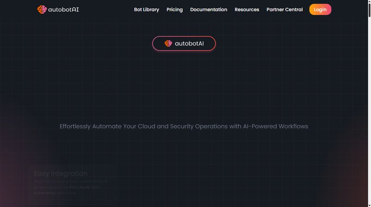The image size is (371, 207).
Task: Click the brain logo icon in the header
Action: click(x=42, y=9)
